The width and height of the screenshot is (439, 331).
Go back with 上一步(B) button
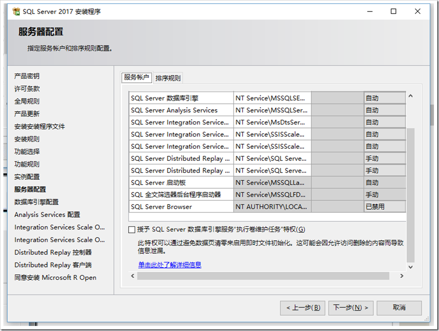tap(303, 308)
